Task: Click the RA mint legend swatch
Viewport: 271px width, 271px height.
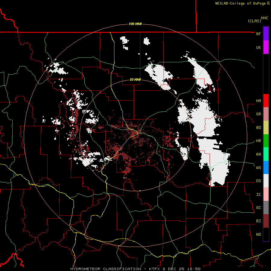Action: point(266,154)
